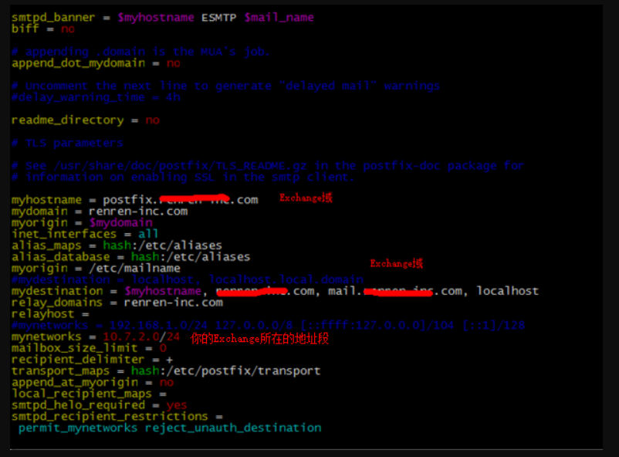Click the 'alias_database' parameter line
This screenshot has height=457, width=619.
[130, 257]
